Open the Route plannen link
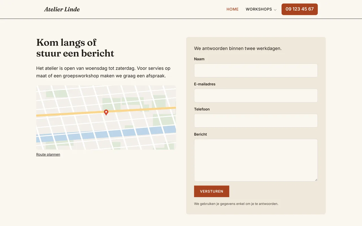The width and height of the screenshot is (362, 226). click(48, 155)
